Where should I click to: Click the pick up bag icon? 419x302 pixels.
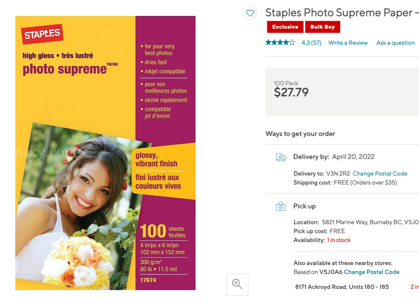tap(281, 207)
